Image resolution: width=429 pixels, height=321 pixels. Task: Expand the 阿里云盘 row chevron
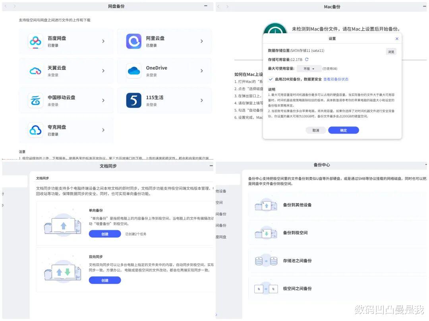[202, 41]
